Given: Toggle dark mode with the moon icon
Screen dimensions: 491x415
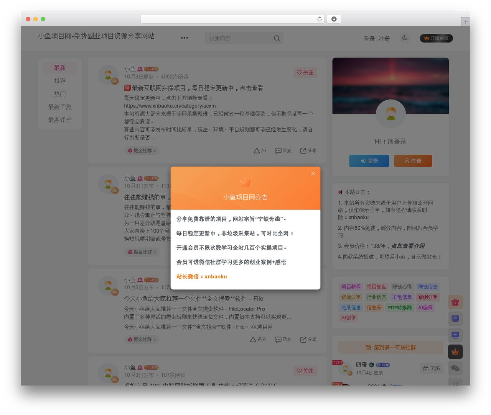Looking at the screenshot, I should pyautogui.click(x=405, y=38).
